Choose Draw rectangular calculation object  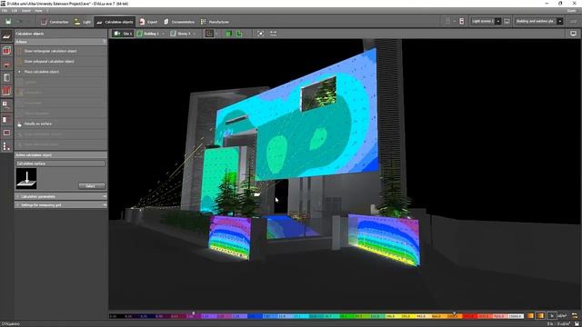pyautogui.click(x=61, y=51)
